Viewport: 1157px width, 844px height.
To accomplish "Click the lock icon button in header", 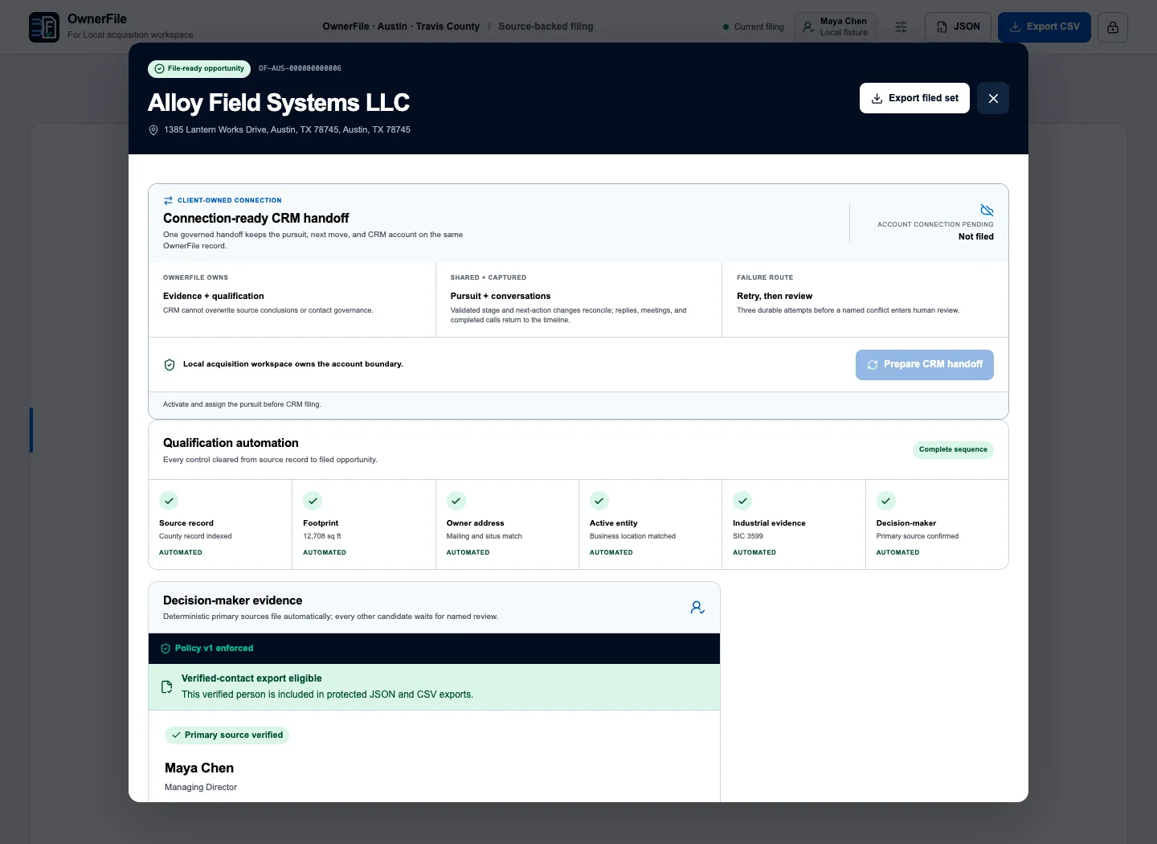I will click(x=1113, y=27).
